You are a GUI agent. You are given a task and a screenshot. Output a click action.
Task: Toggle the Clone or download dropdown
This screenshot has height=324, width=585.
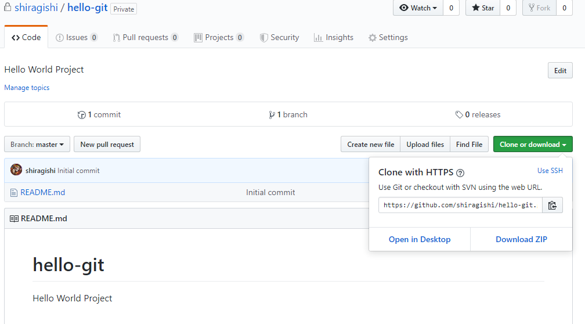pyautogui.click(x=533, y=145)
